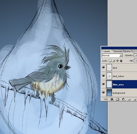Enable lock all padlock icon
Viewport: 137px width, 134px height.
pos(121,61)
